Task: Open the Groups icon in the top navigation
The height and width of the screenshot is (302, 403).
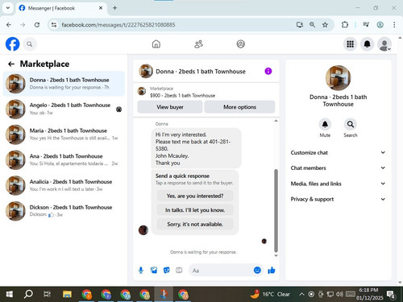Action: point(240,44)
